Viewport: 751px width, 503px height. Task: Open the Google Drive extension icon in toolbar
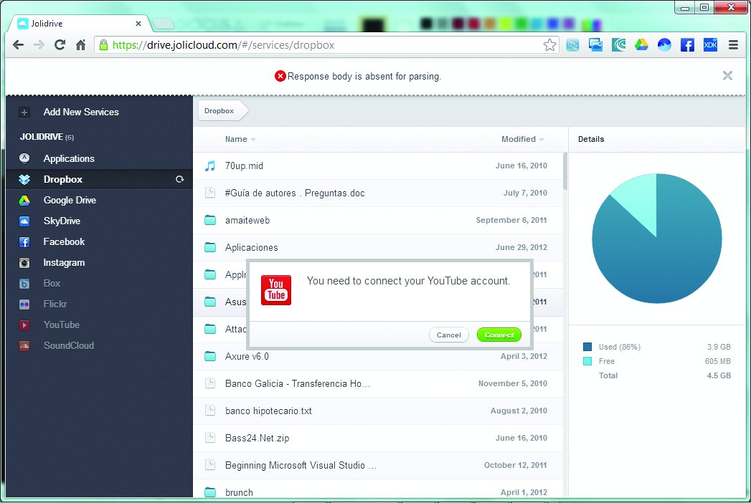[x=641, y=45]
